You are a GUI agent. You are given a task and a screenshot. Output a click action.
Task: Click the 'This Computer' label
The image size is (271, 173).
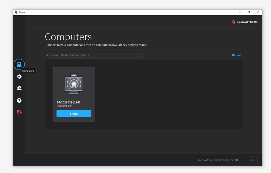click(x=64, y=106)
